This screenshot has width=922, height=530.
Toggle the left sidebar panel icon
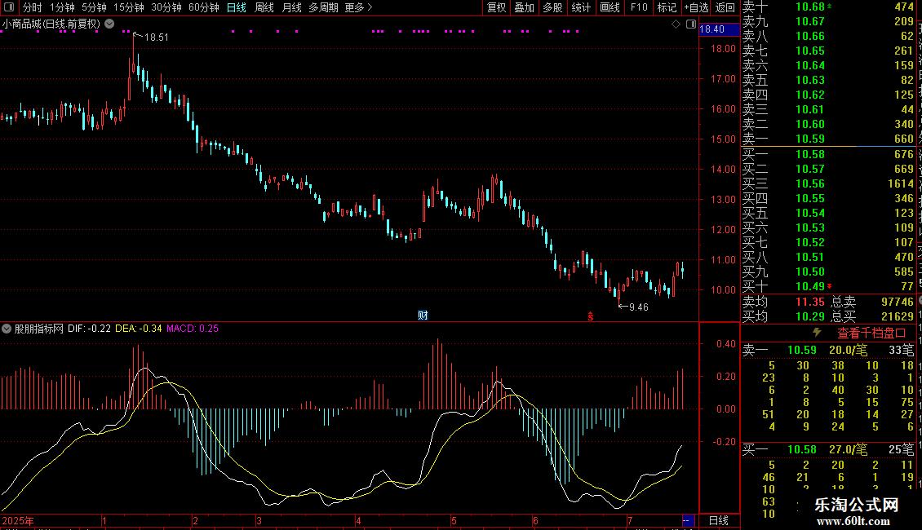point(9,7)
